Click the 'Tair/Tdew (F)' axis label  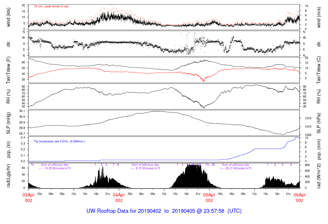pyautogui.click(x=8, y=70)
